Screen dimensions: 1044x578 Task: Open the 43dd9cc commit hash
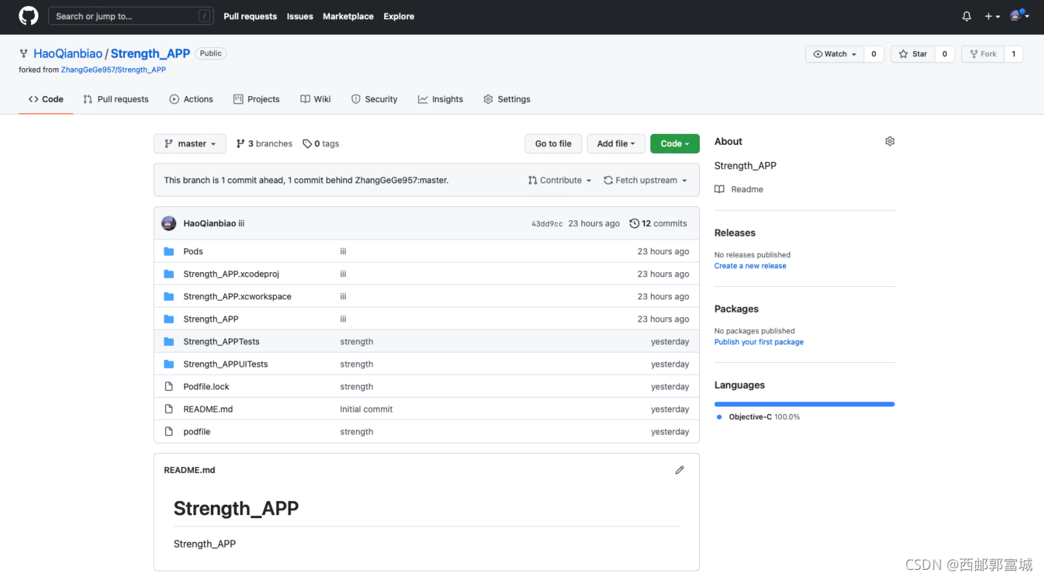[x=547, y=223]
